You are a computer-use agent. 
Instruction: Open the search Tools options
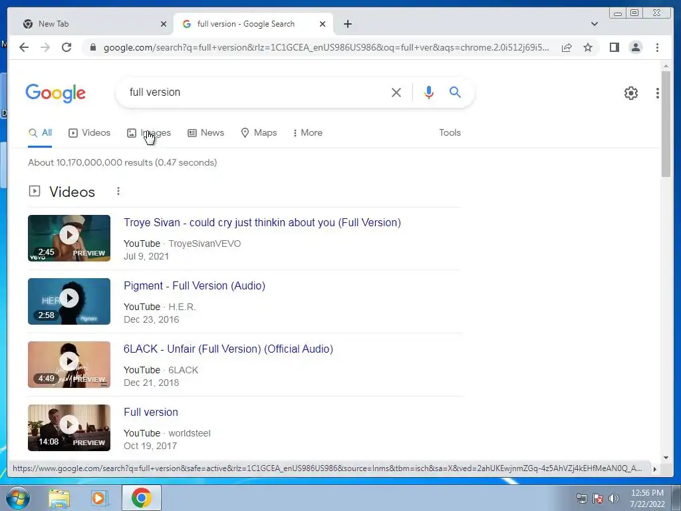450,132
